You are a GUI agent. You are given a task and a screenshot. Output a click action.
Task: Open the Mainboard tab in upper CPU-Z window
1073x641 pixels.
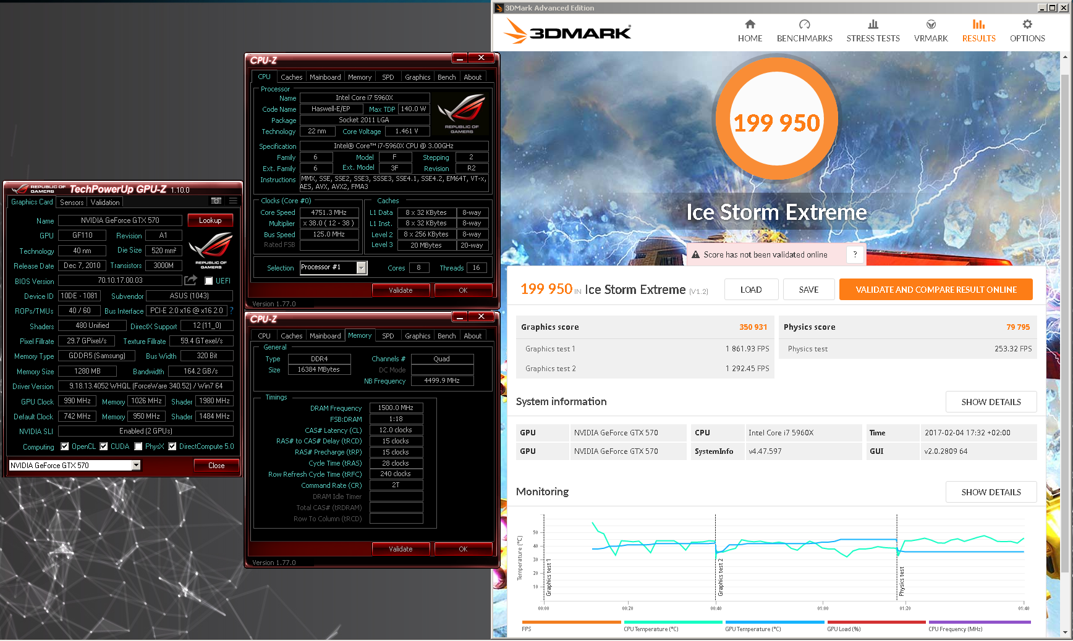[x=325, y=77]
